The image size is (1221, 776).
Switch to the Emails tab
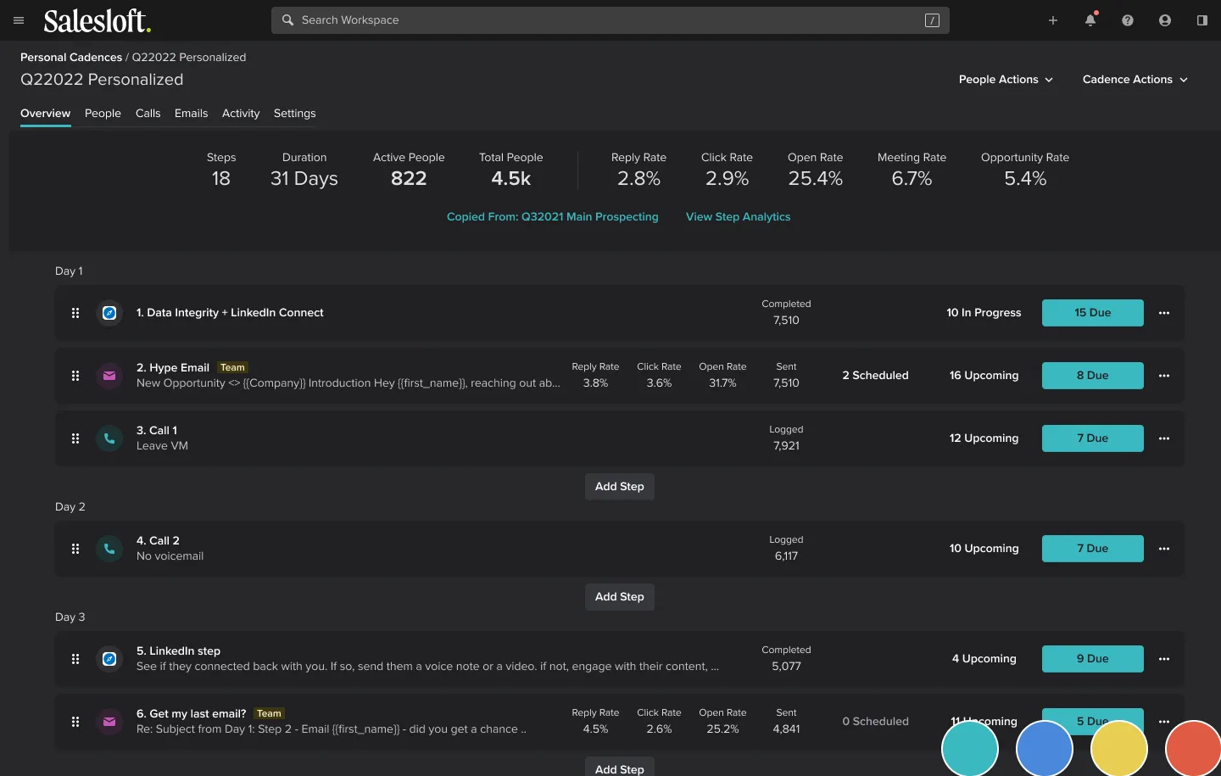click(191, 114)
